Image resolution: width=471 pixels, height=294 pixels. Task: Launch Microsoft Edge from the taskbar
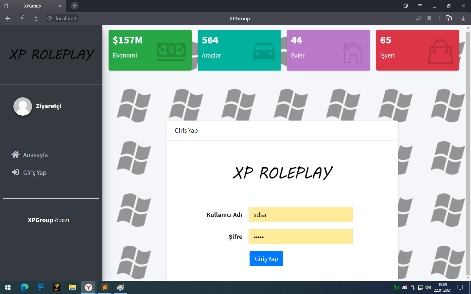(24, 287)
